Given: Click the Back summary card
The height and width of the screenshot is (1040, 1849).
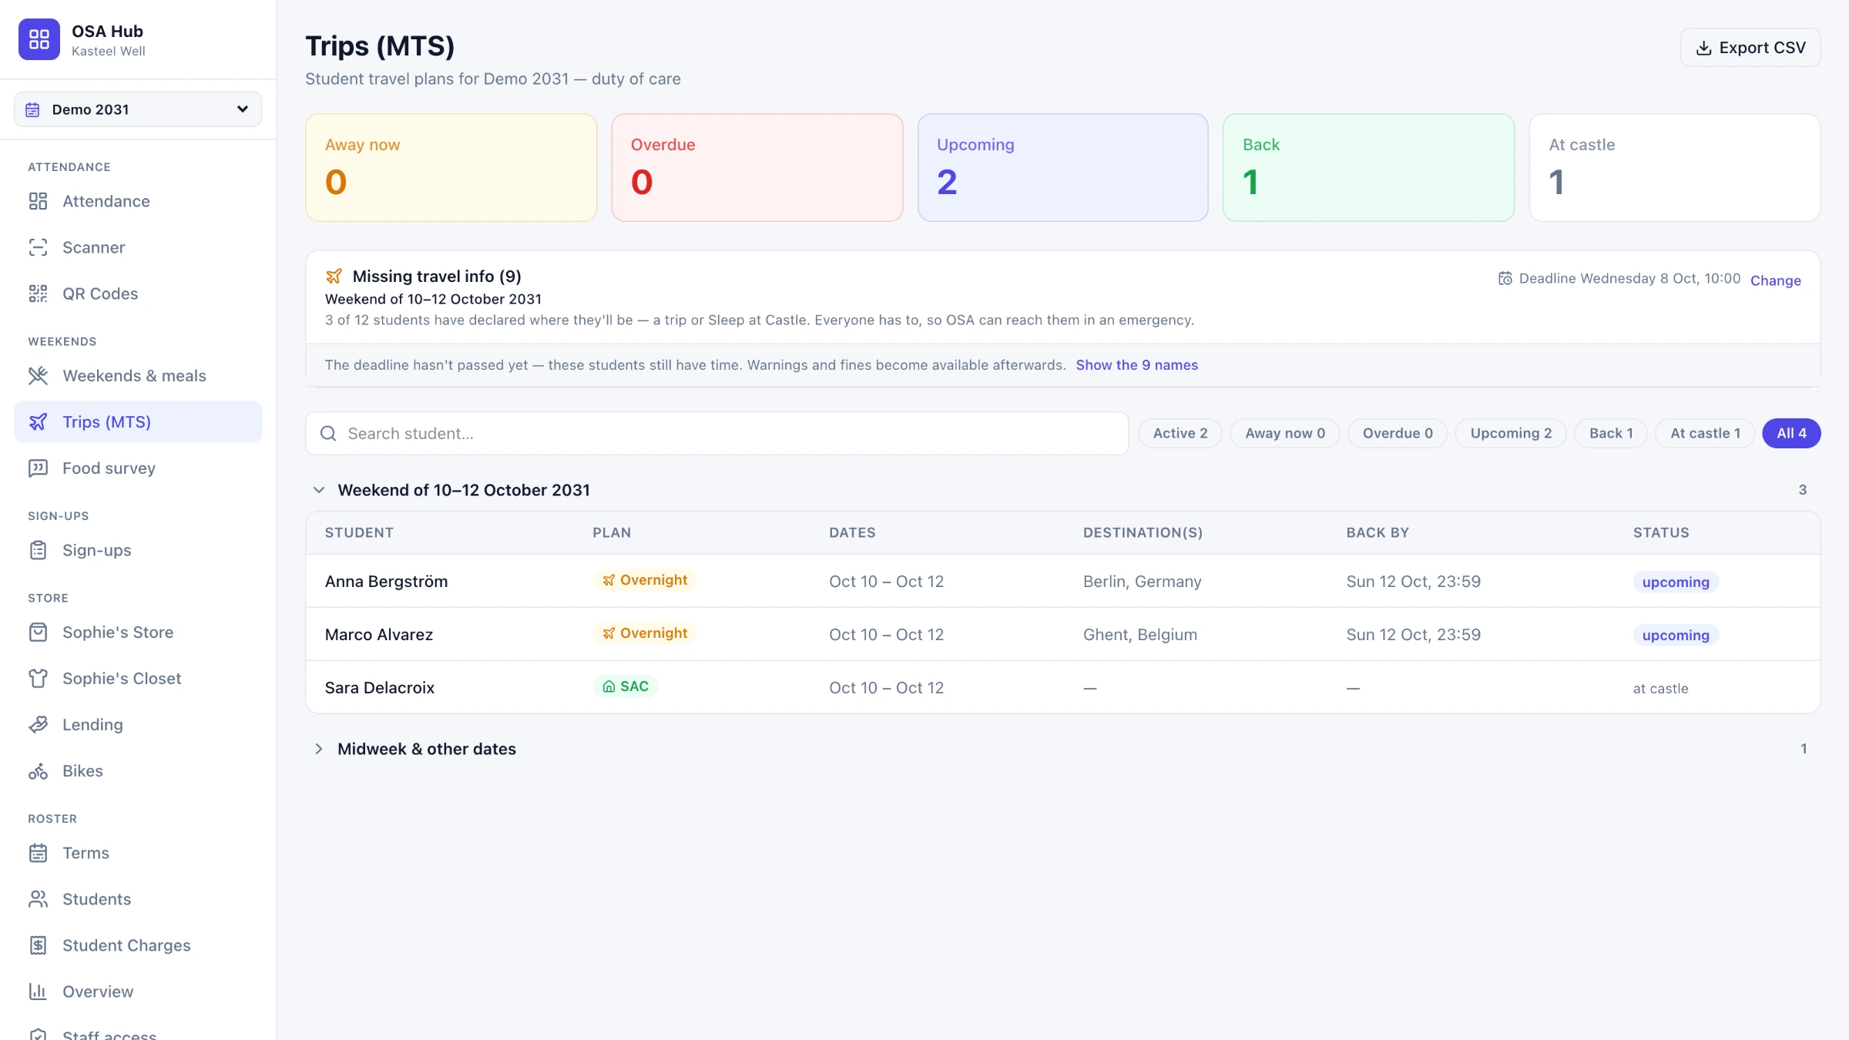Looking at the screenshot, I should point(1368,167).
